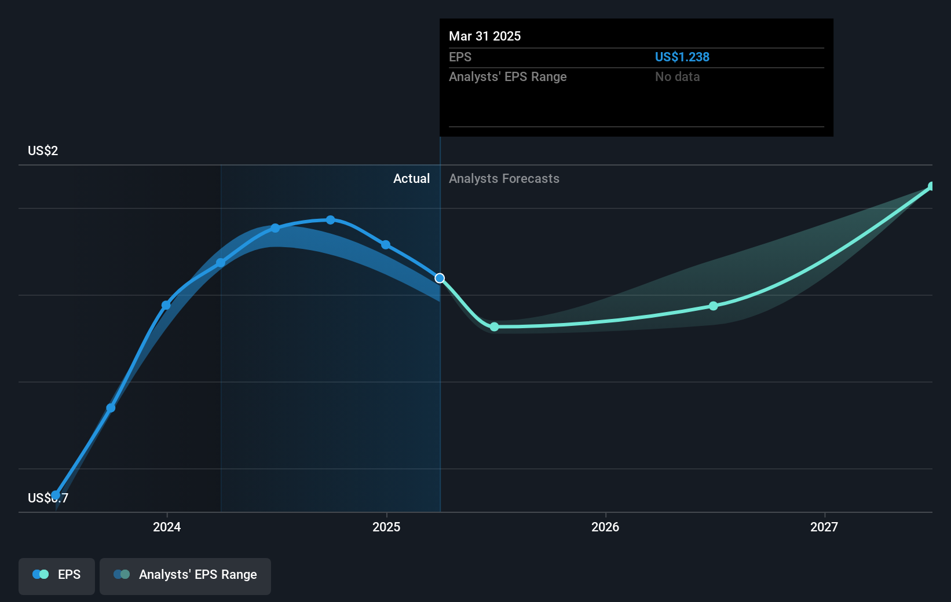Click the Mar 31 2025 tooltip header
This screenshot has width=951, height=602.
pyautogui.click(x=485, y=36)
